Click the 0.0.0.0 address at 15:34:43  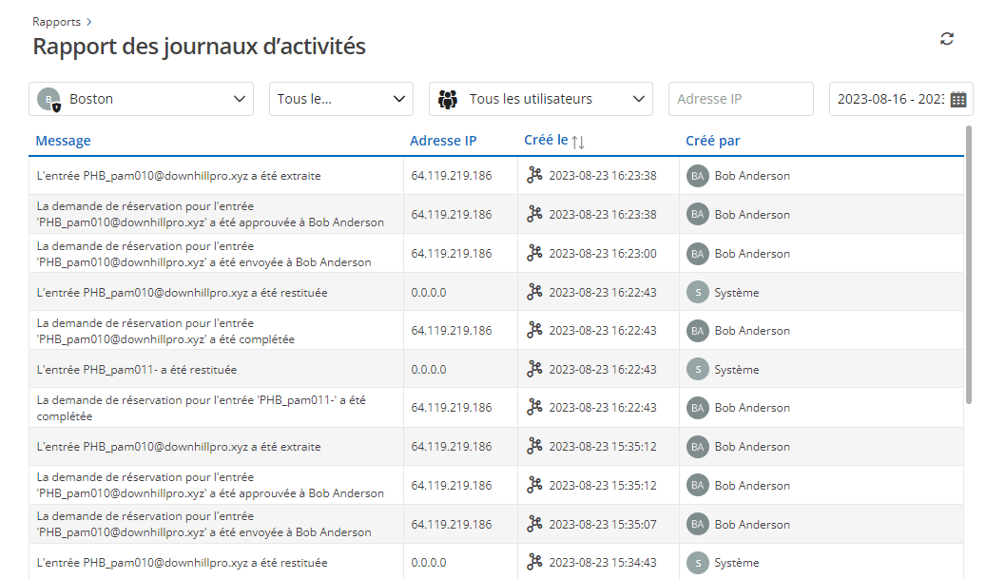428,563
